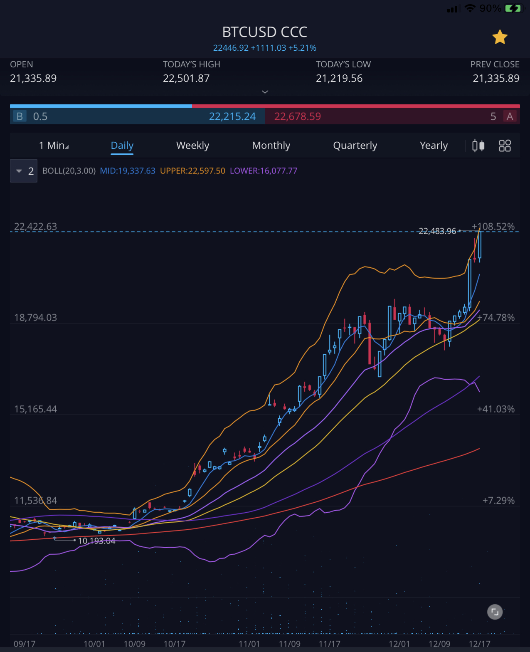
Task: Tap the round fullscreen expand chart icon
Action: tap(495, 612)
